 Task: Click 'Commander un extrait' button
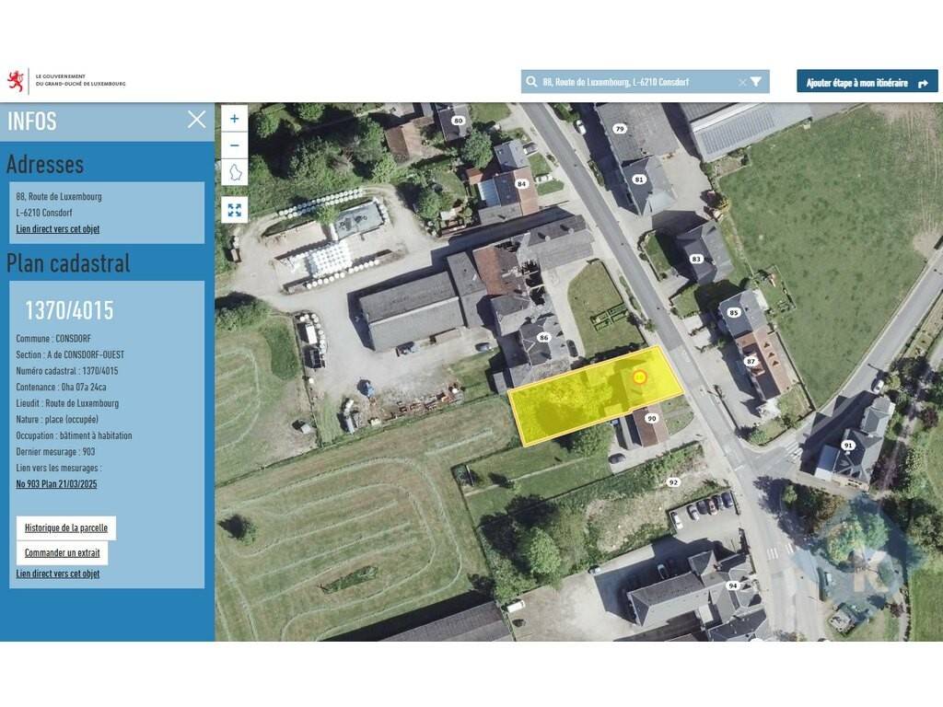coord(63,552)
